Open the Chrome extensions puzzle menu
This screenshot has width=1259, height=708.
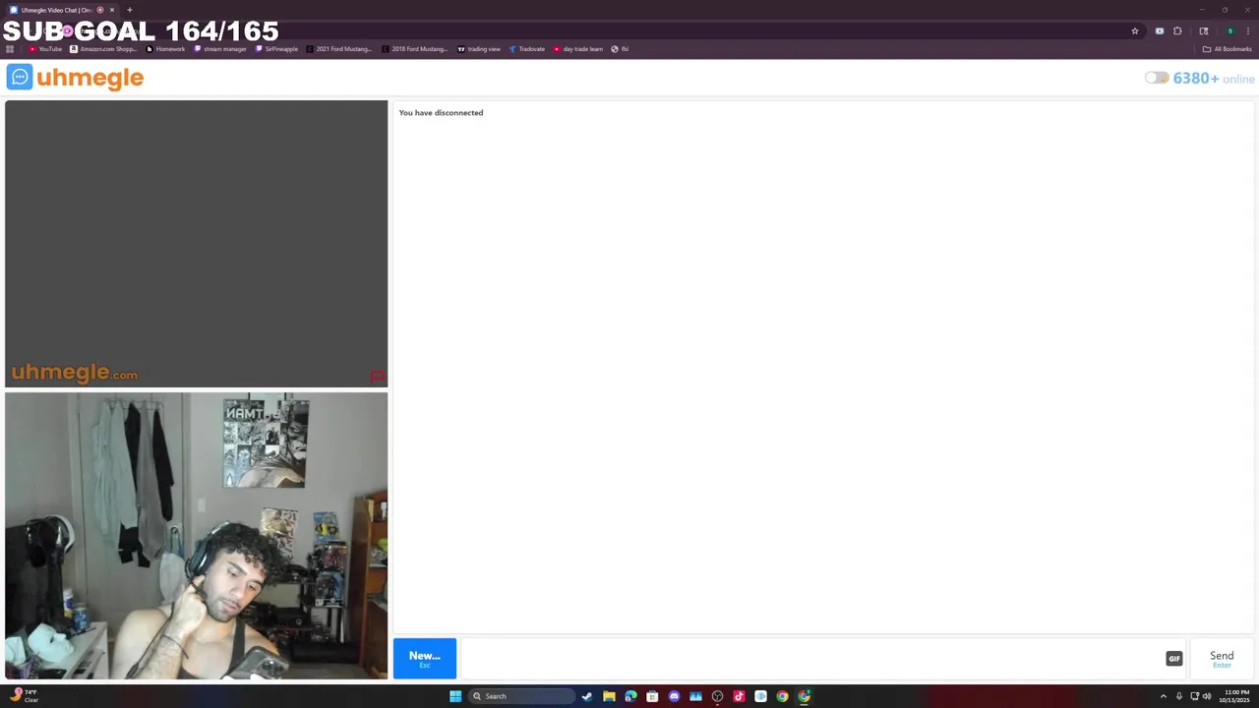point(1177,31)
